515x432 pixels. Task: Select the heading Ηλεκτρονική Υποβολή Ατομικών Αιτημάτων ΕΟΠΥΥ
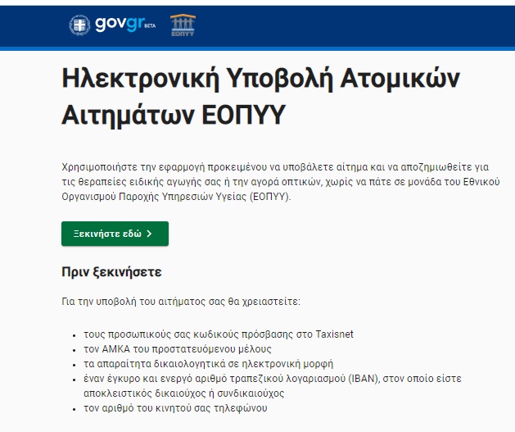coord(261,97)
